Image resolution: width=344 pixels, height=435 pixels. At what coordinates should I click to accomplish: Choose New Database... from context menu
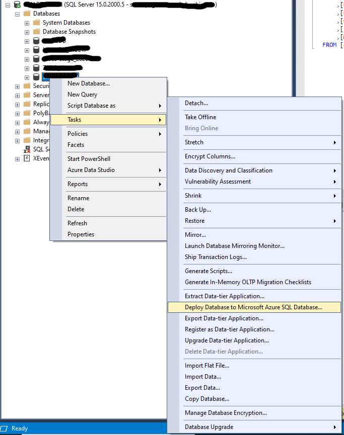tap(108, 83)
